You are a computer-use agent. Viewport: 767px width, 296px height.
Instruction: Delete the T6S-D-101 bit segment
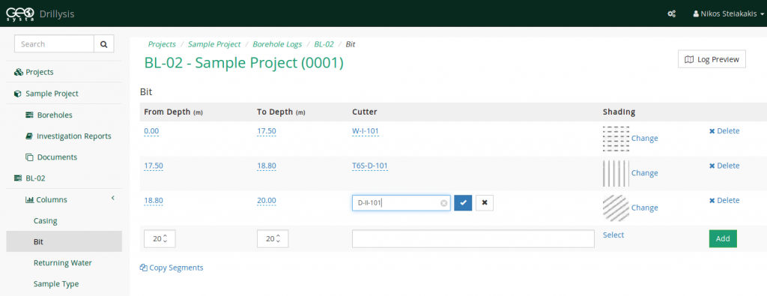724,166
